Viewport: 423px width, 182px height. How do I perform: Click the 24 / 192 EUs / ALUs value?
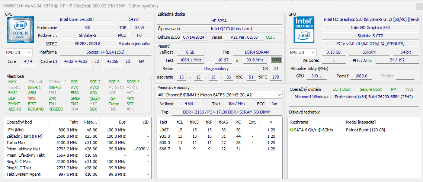click(x=397, y=60)
